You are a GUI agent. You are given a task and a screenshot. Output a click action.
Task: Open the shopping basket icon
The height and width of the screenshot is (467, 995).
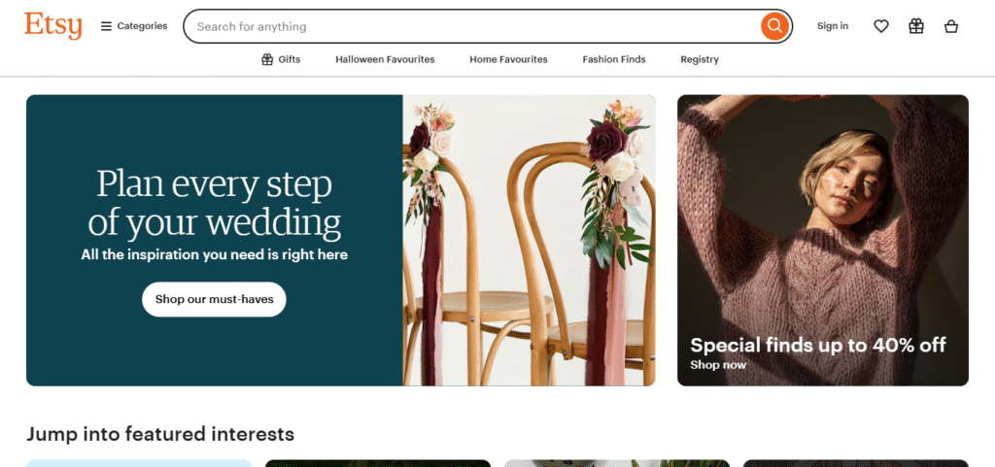(x=950, y=26)
